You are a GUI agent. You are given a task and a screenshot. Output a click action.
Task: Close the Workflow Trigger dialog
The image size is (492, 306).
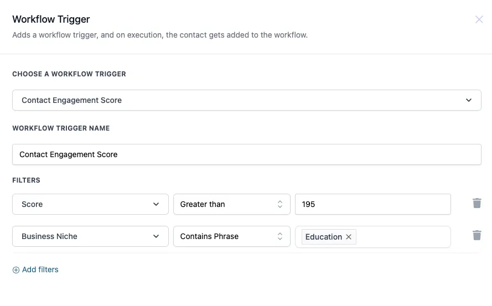pyautogui.click(x=479, y=19)
